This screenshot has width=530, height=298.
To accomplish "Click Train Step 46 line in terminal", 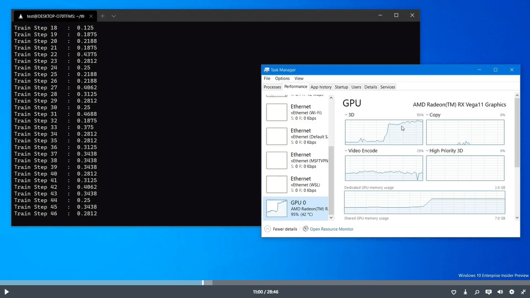I will coord(55,214).
